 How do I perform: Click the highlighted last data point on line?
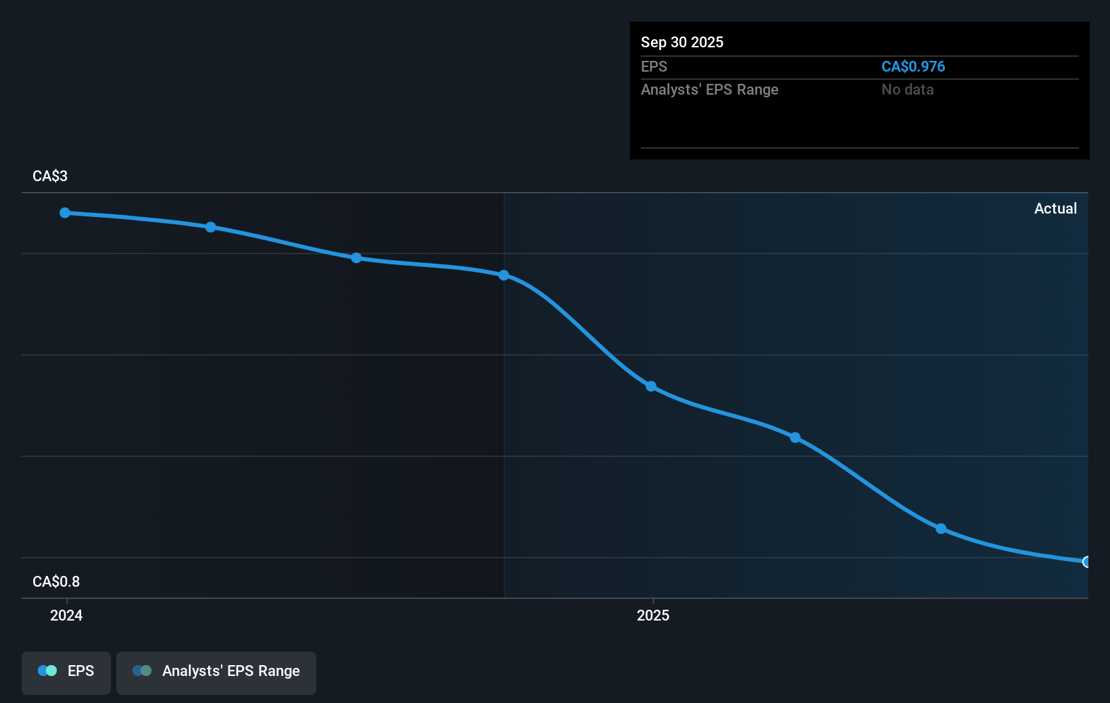point(1086,562)
